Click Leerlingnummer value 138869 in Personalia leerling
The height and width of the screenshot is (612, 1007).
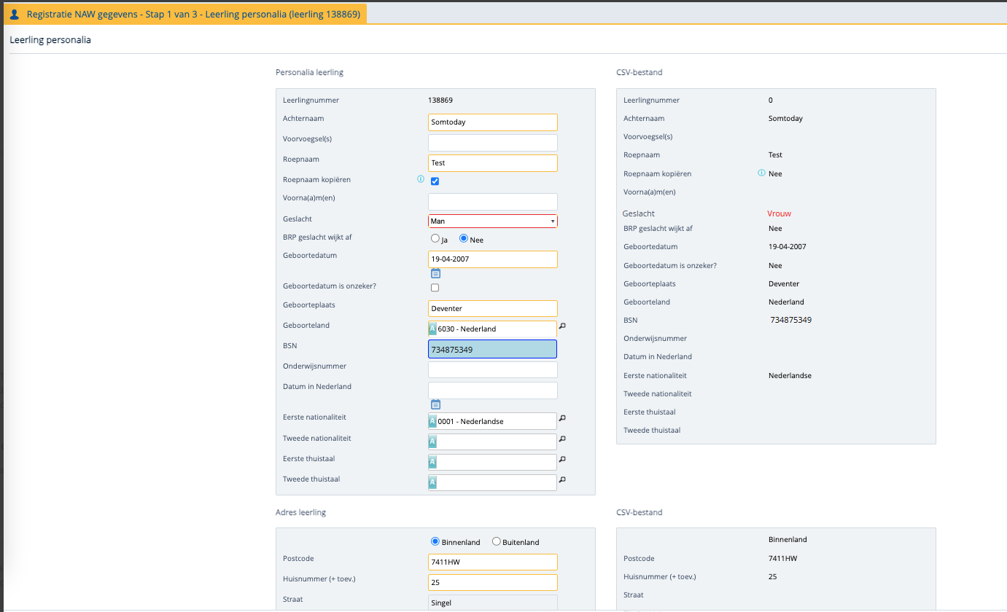coord(440,101)
